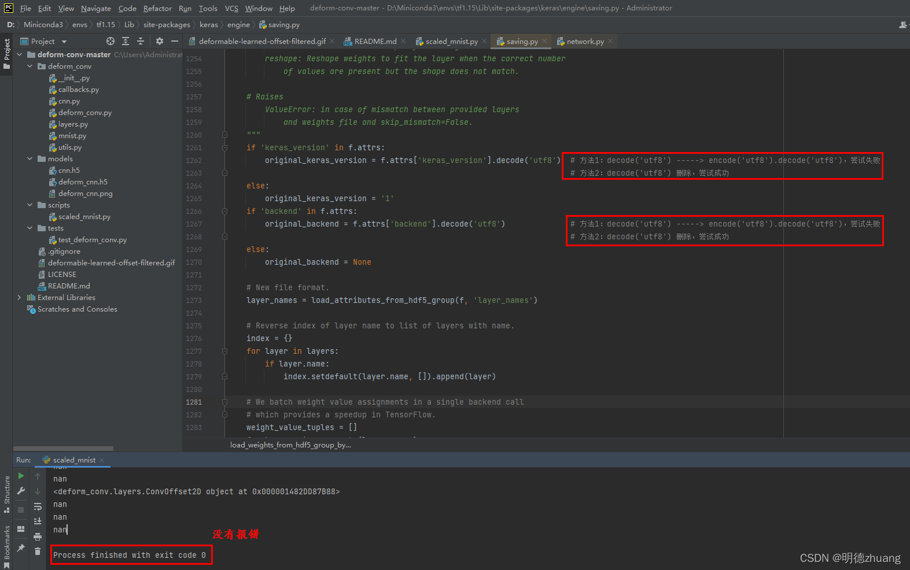Open user account icon at top right

904,25
